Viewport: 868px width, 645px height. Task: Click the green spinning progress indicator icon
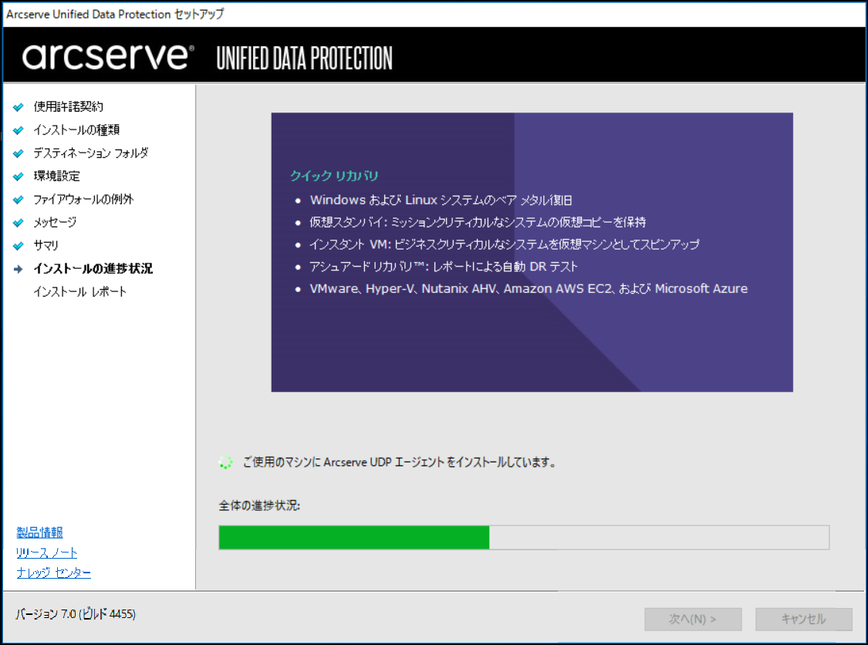pos(225,462)
